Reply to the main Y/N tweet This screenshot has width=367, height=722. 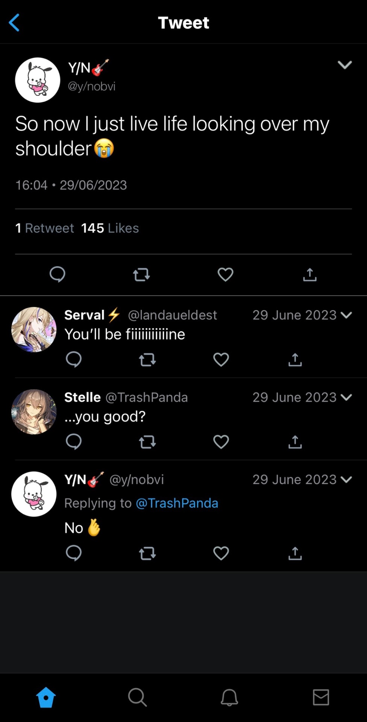pyautogui.click(x=58, y=275)
